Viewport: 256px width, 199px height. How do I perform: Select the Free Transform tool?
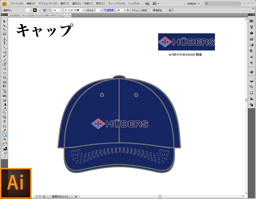pos(4,86)
